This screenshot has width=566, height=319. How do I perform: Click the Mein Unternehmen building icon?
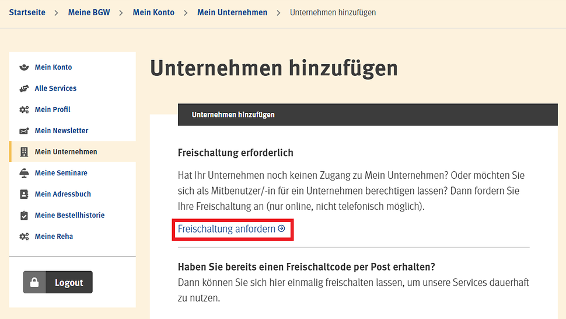click(x=24, y=152)
